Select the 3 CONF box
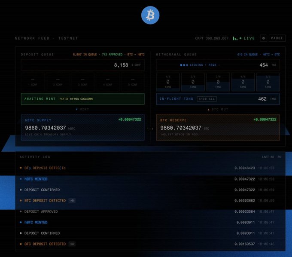Image resolution: width=292 pixels, height=257 pixels. pos(83,82)
